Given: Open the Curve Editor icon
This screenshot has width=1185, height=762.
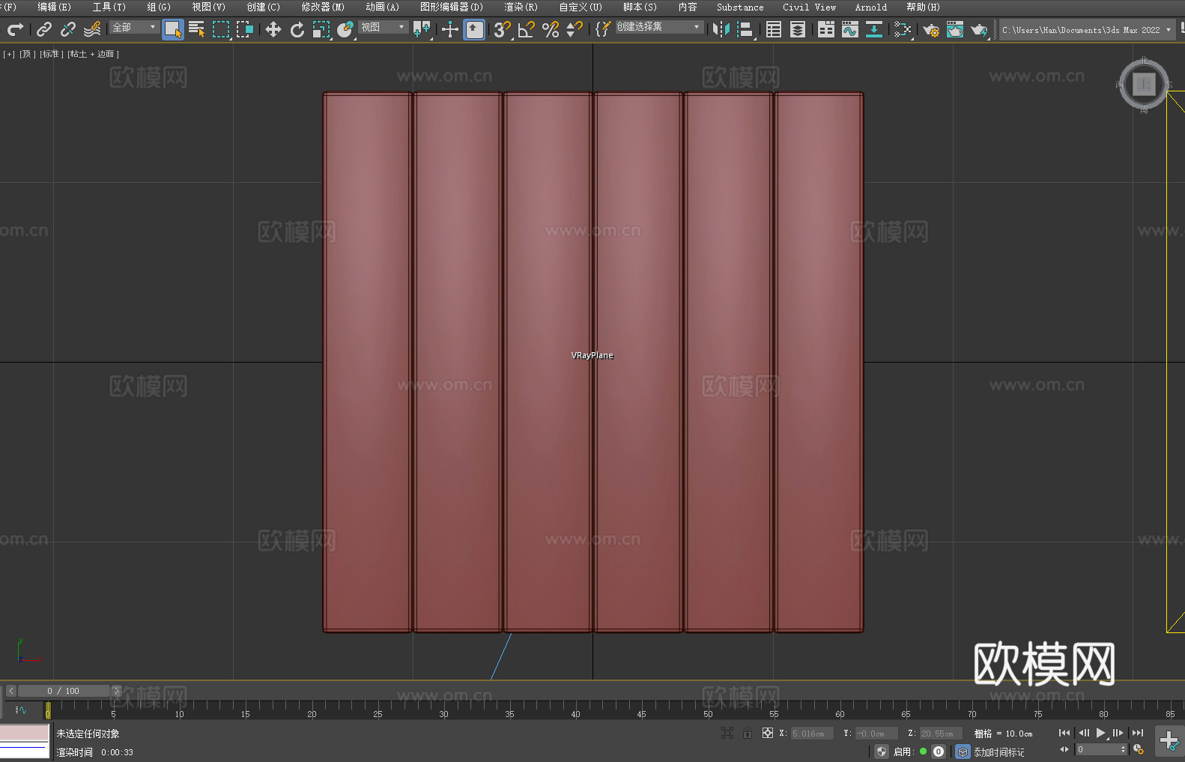Looking at the screenshot, I should pos(850,29).
